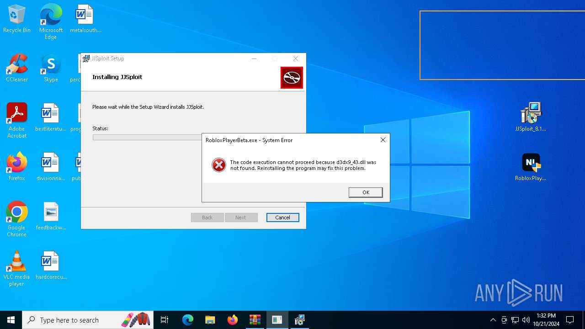Open Adobe Acrobat desktop shortcut

17,120
